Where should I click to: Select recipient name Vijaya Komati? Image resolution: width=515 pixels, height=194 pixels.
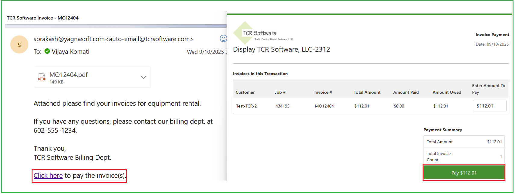[x=70, y=52]
